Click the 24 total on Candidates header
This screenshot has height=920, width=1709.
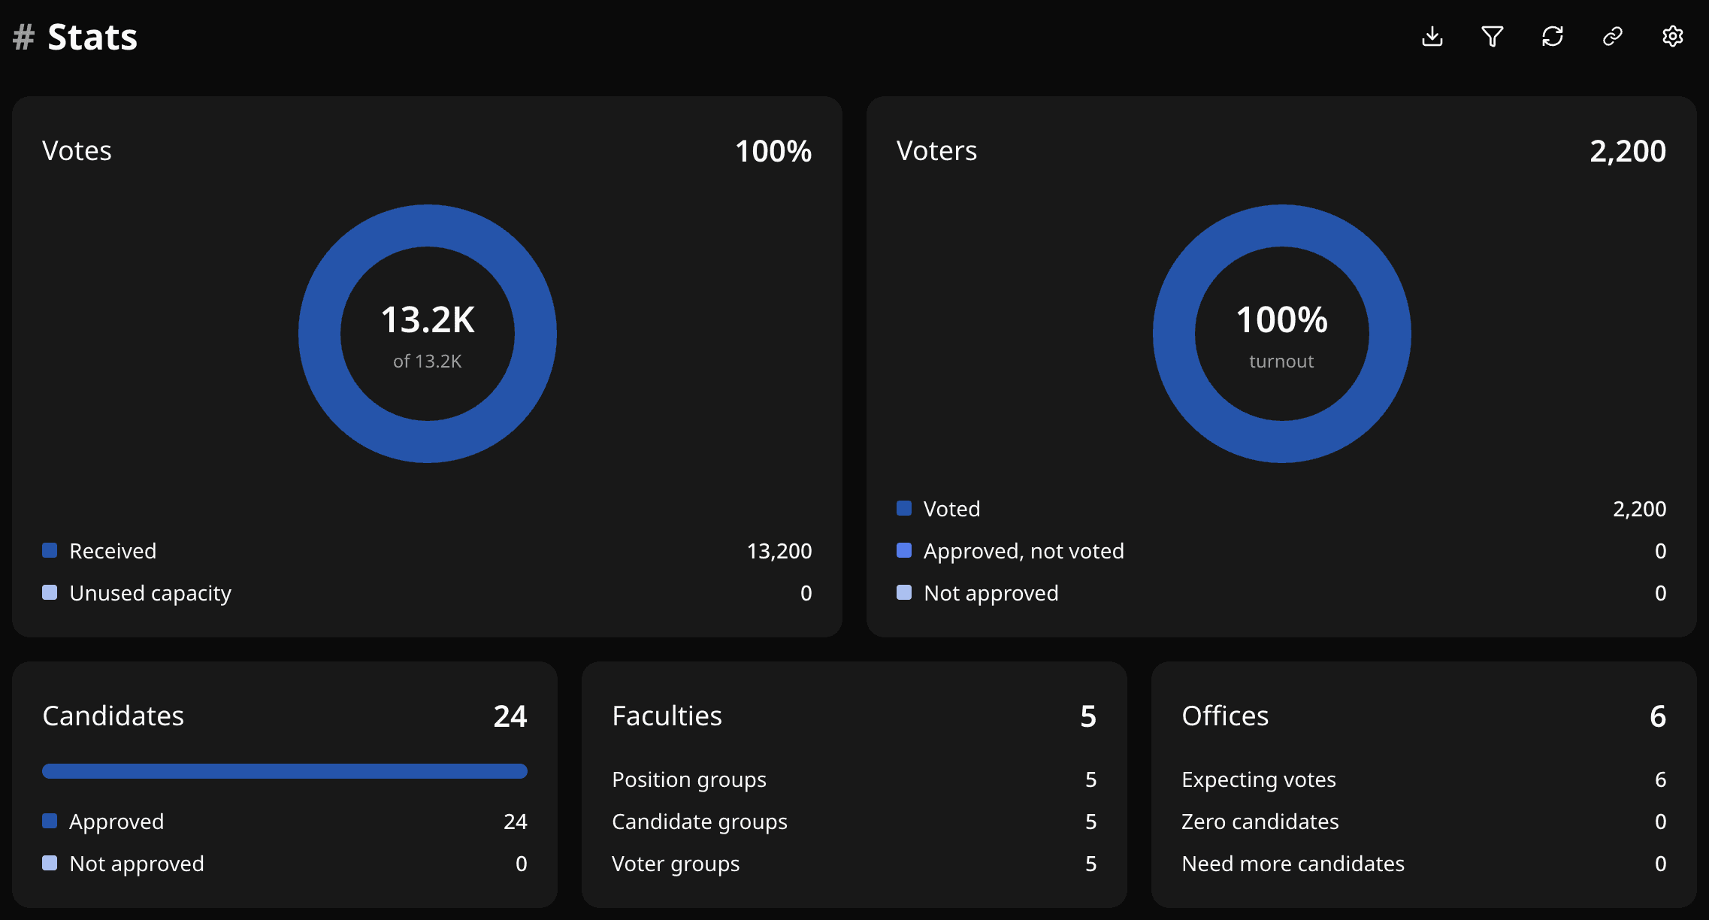510,716
